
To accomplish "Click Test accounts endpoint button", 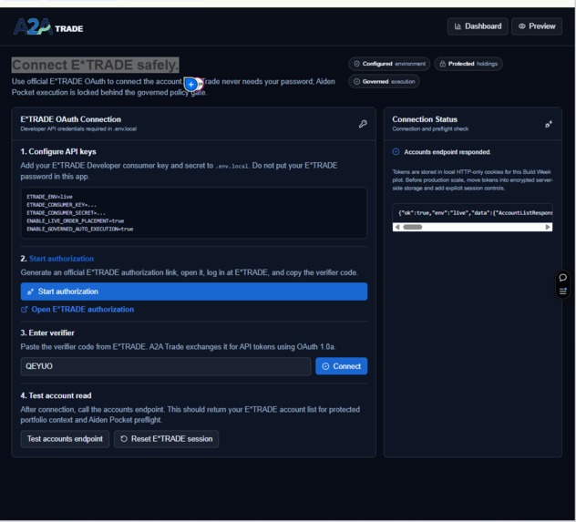I will pos(65,439).
